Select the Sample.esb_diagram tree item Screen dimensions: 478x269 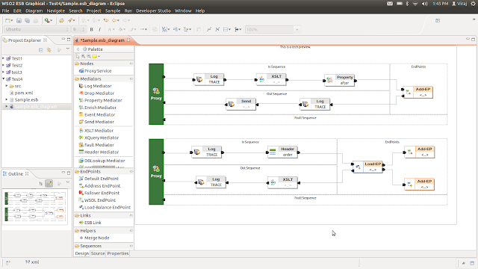(x=36, y=107)
